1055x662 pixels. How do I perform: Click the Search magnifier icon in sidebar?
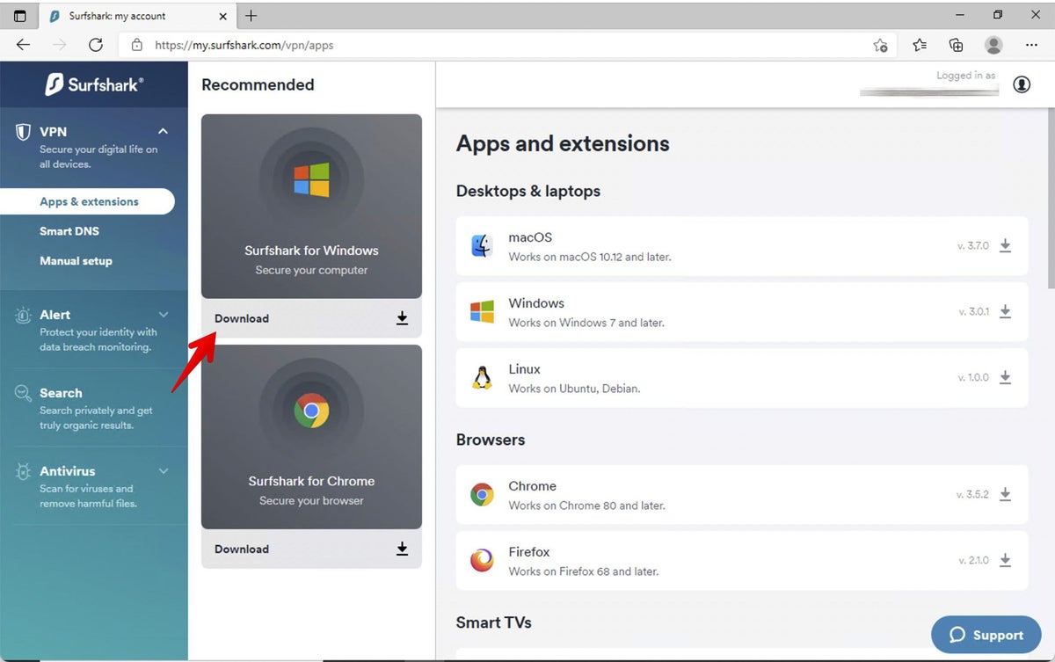pos(24,394)
